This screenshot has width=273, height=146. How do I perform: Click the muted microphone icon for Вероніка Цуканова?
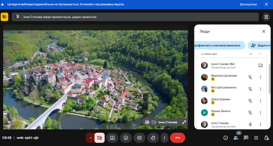pyautogui.click(x=250, y=77)
